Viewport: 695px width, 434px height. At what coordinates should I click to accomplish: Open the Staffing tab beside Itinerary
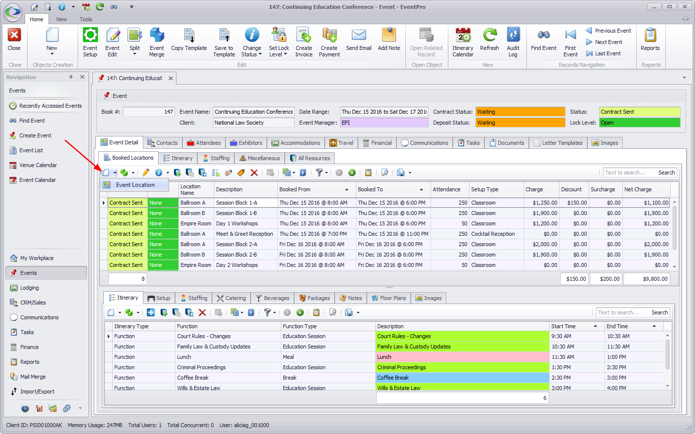(216, 158)
